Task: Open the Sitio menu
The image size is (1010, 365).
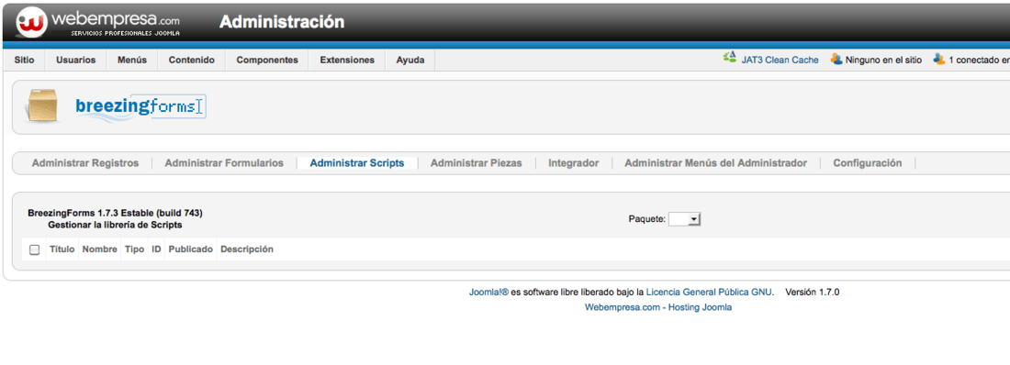Action: pos(24,60)
